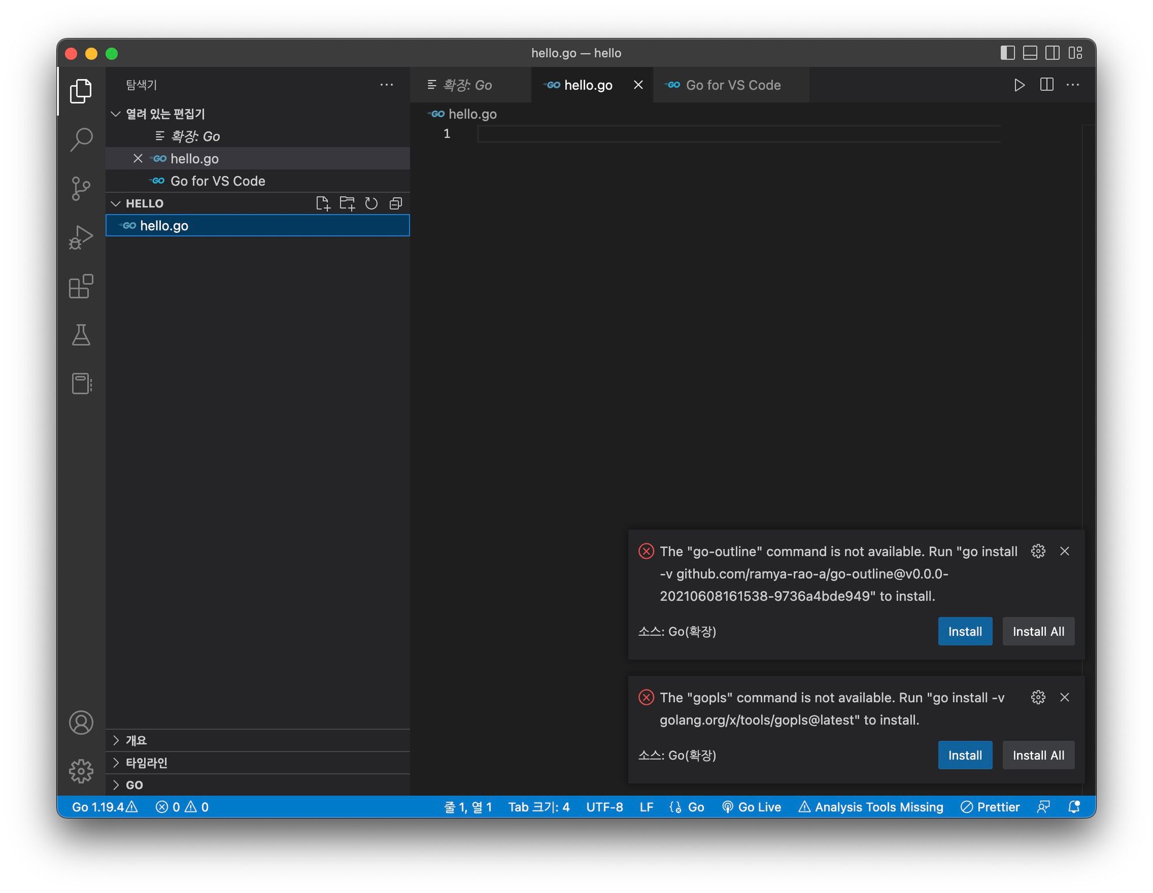The width and height of the screenshot is (1153, 893).
Task: Open the Testing flask view
Action: pyautogui.click(x=81, y=335)
